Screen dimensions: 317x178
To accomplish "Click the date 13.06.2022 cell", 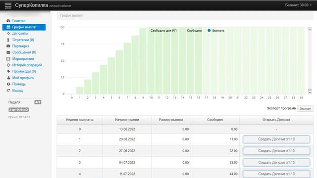I will tap(127, 129).
